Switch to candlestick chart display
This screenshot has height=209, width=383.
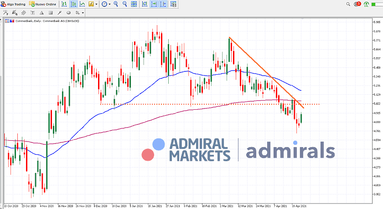pos(73,4)
